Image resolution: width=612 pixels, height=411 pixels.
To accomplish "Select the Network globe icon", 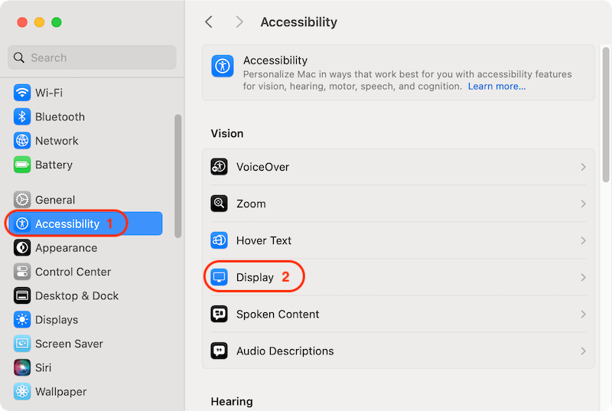I will (x=22, y=141).
